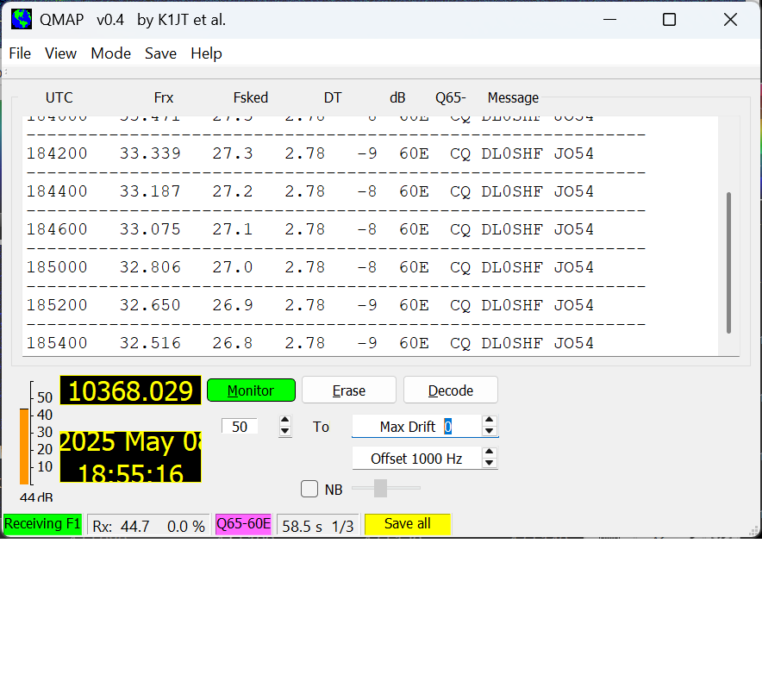
Task: Select the 185000 decode row
Action: point(310,267)
